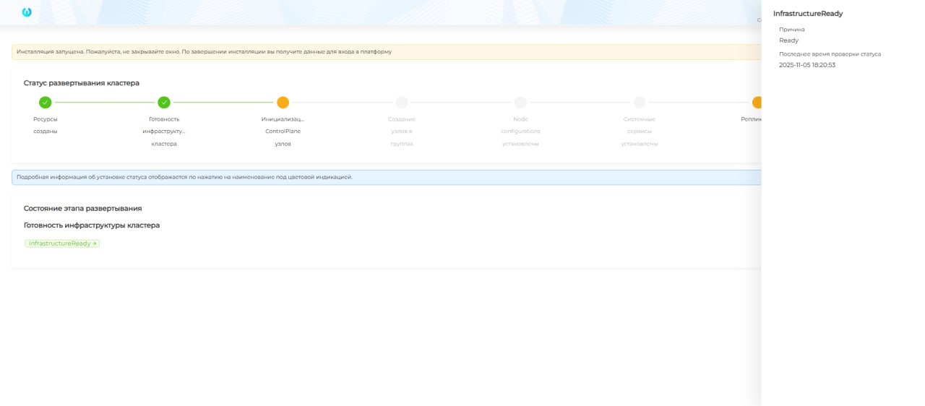Click the platform logo in the header
This screenshot has height=406, width=925.
[27, 12]
